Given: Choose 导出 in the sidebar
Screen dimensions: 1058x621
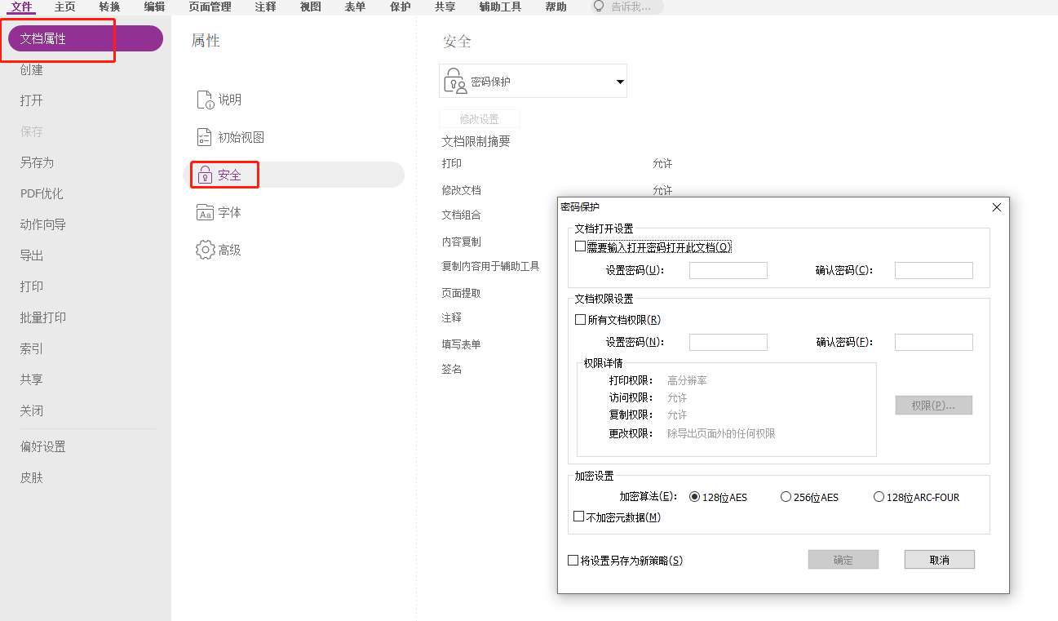Looking at the screenshot, I should pyautogui.click(x=32, y=255).
